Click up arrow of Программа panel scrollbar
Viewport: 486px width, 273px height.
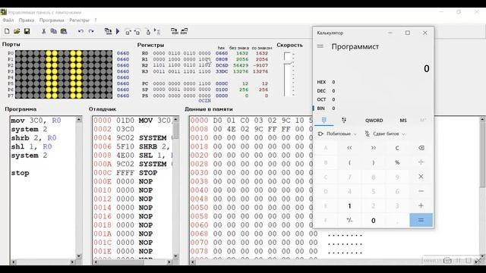click(79, 120)
